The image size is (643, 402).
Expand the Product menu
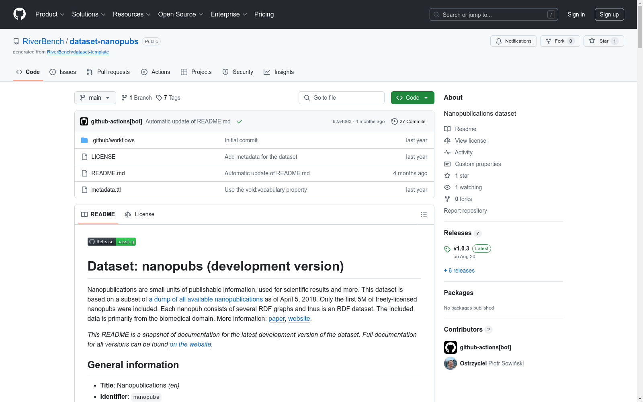click(50, 14)
